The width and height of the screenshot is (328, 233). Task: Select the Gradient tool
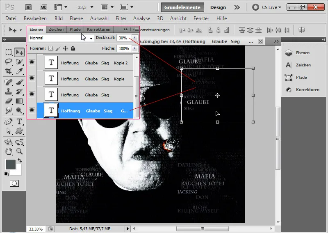(x=19, y=101)
